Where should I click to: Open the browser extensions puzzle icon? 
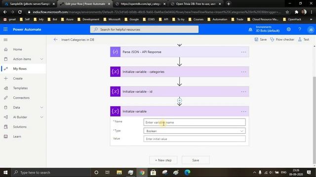tap(296, 12)
